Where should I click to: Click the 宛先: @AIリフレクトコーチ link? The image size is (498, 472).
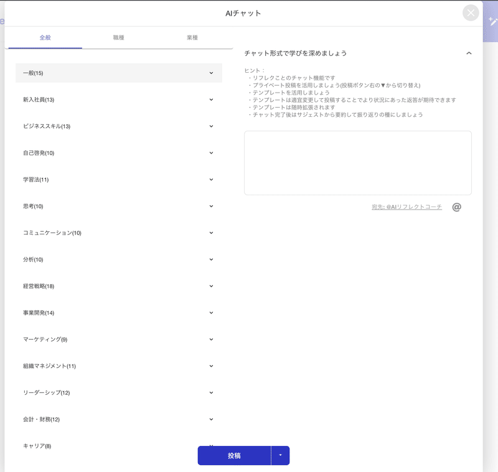pos(406,207)
